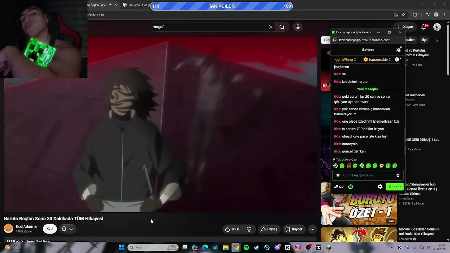Image resolution: width=450 pixels, height=253 pixels.
Task: Open the Boruto Özet-1 video thumbnail
Action: 359,204
